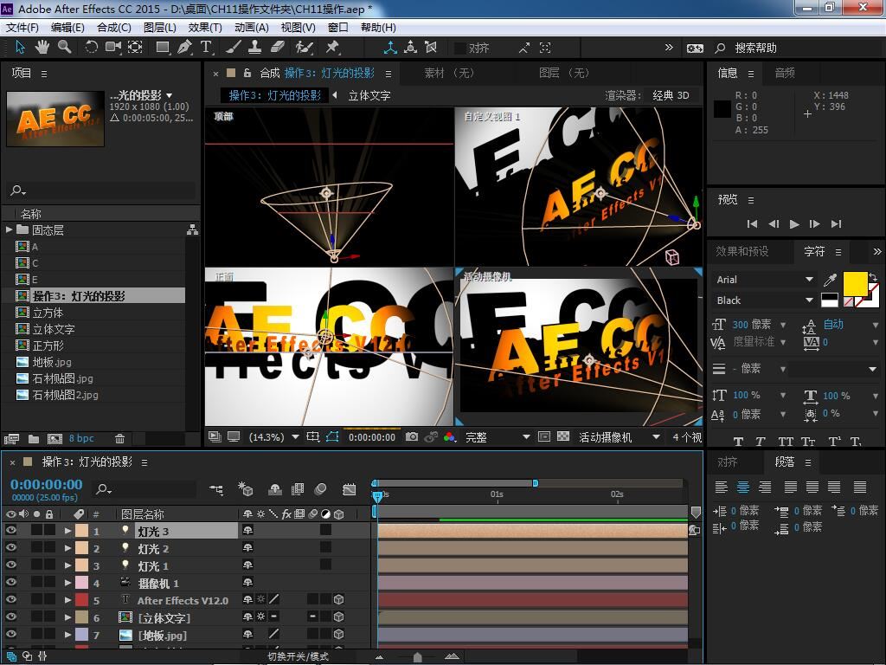
Task: Select the Pen tool
Action: click(184, 48)
